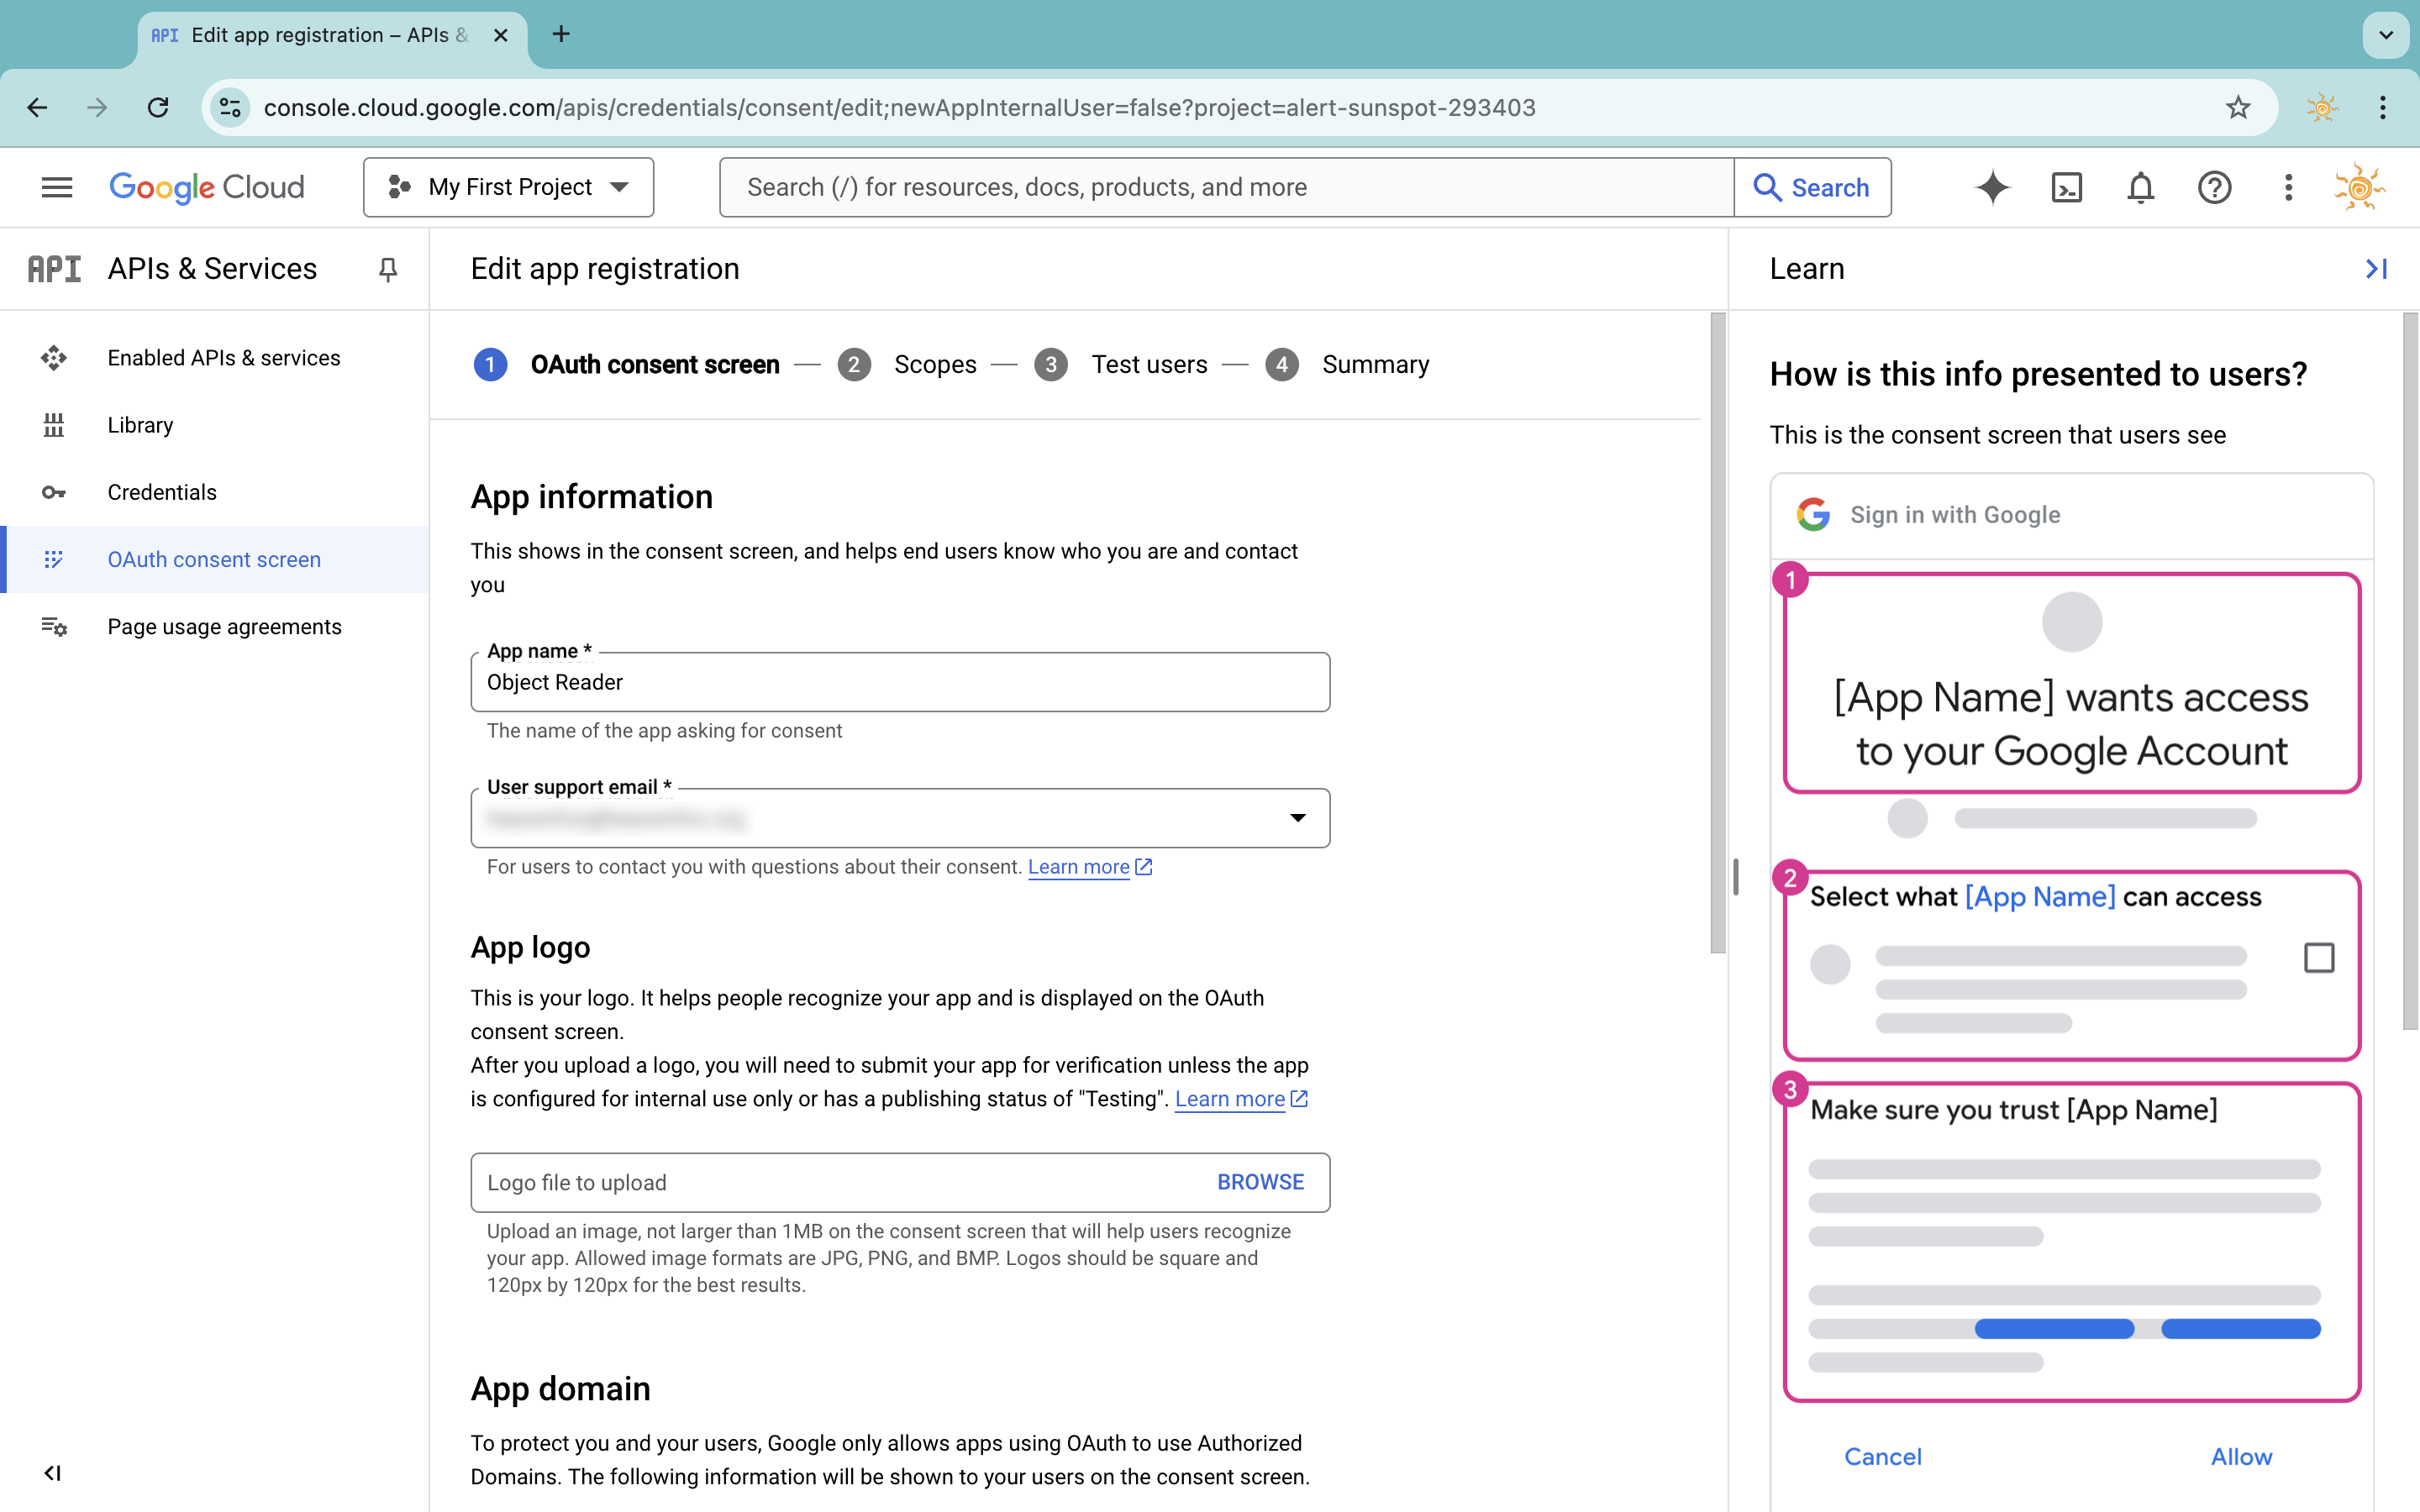The height and width of the screenshot is (1512, 2420).
Task: Open the browser tab search chevron
Action: [x=2386, y=35]
